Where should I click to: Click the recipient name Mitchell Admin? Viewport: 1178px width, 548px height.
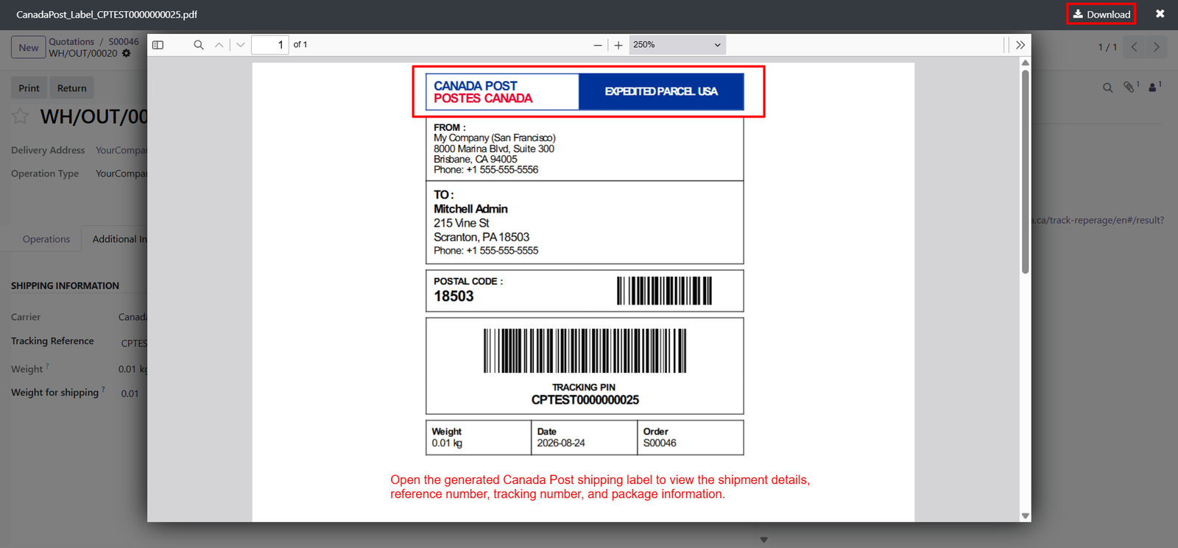coord(470,209)
